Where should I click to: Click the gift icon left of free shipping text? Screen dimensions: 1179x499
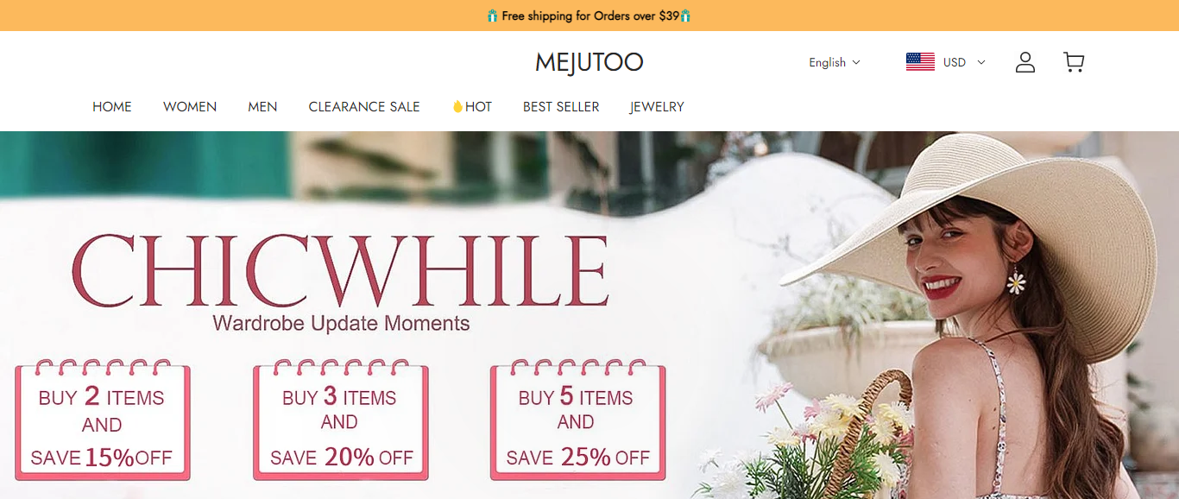tap(492, 16)
